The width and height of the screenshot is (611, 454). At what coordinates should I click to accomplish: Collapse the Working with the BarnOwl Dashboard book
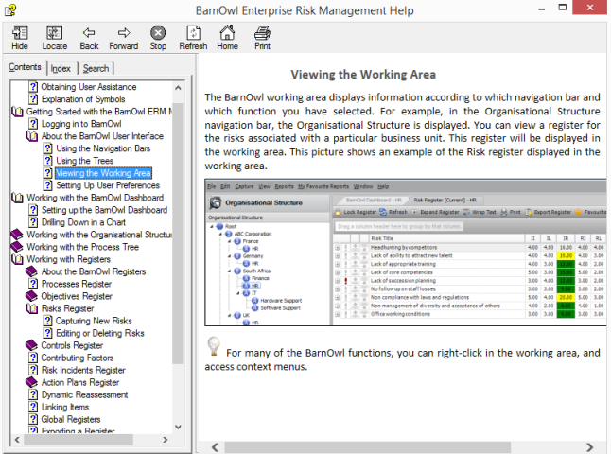click(x=17, y=198)
